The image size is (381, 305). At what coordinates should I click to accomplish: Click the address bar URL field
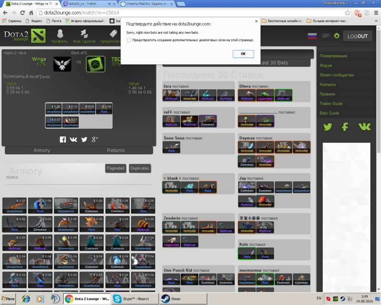(191, 13)
